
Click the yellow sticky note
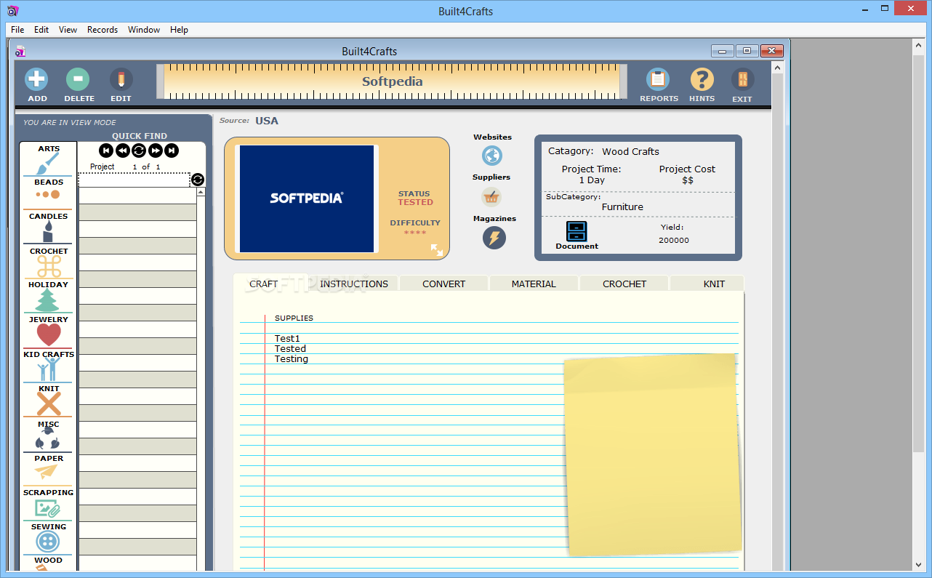652,454
